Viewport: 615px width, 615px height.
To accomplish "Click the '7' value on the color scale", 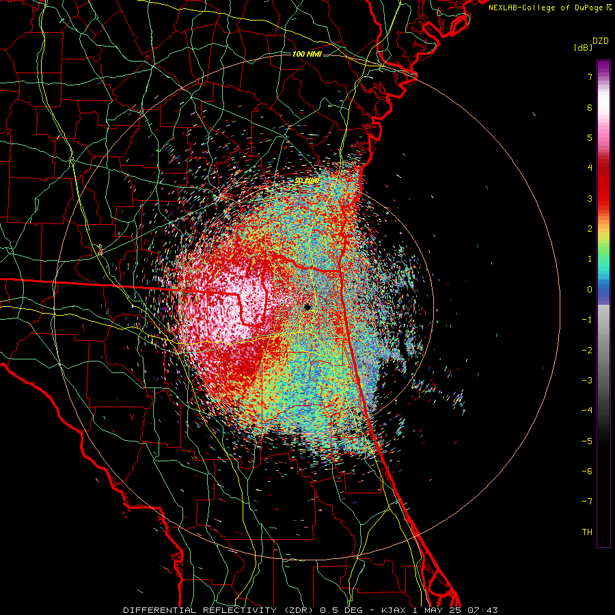I will [590, 77].
